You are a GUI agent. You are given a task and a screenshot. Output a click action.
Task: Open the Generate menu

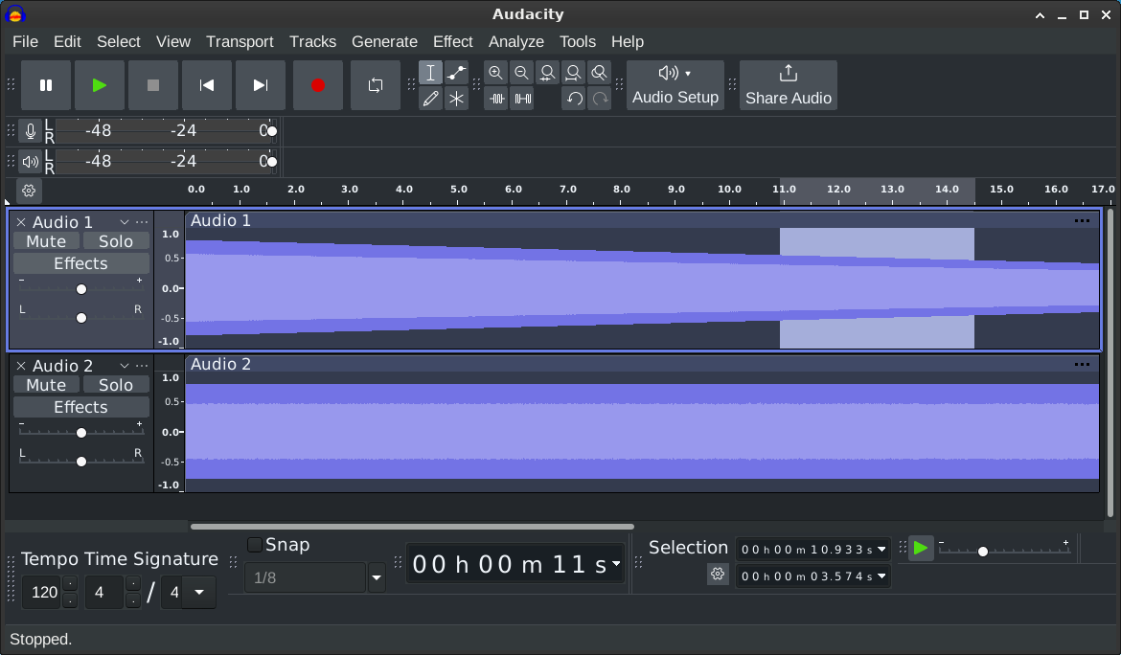[384, 41]
